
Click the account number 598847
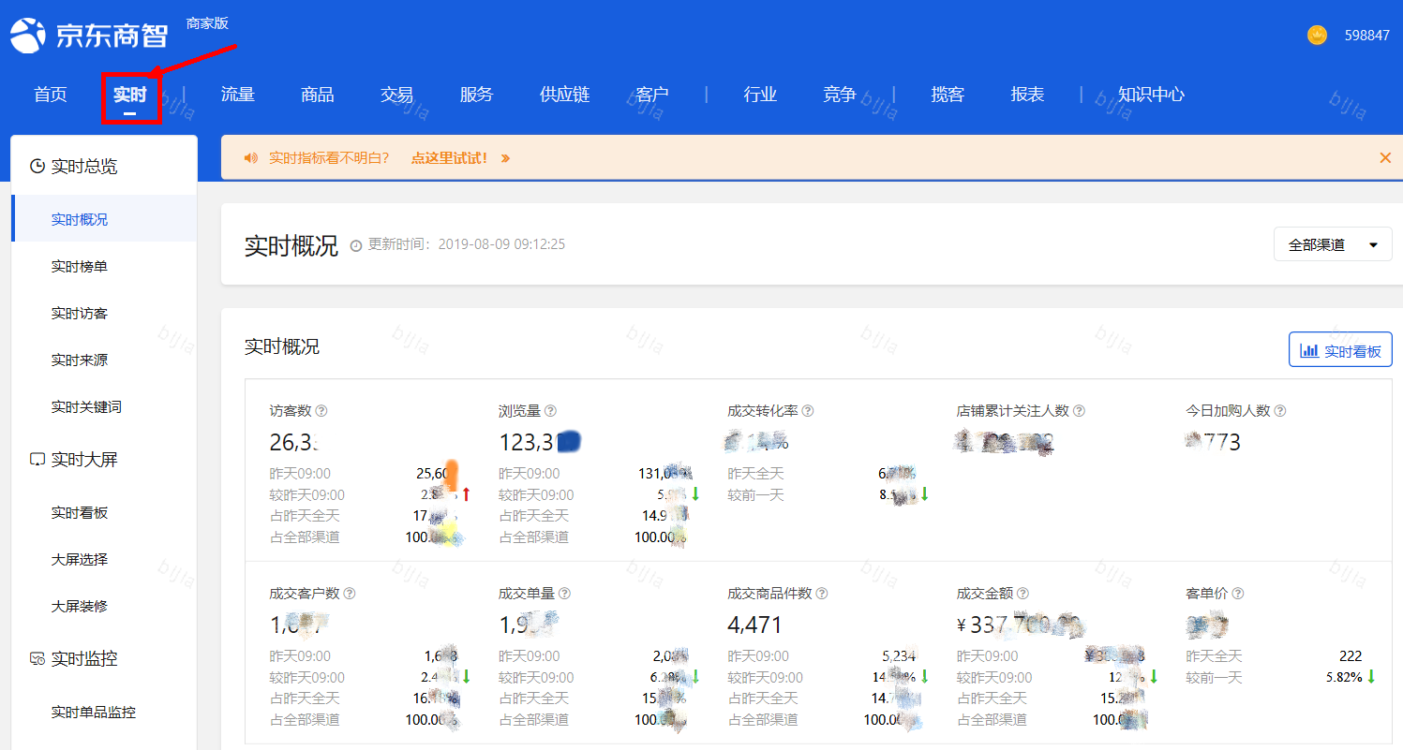tap(1367, 35)
